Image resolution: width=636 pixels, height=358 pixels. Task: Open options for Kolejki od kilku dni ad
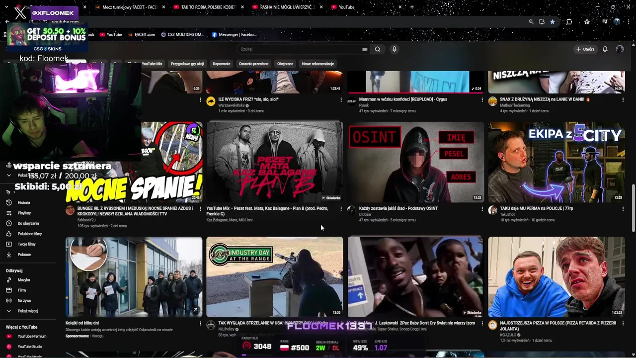coord(200,323)
